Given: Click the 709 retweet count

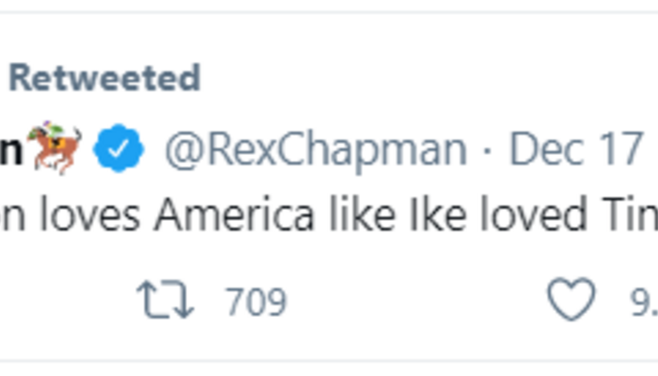Looking at the screenshot, I should [x=256, y=302].
